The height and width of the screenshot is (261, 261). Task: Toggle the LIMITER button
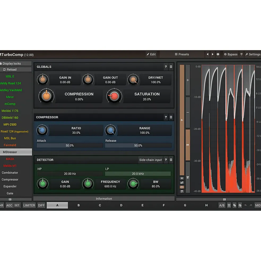click(x=29, y=205)
